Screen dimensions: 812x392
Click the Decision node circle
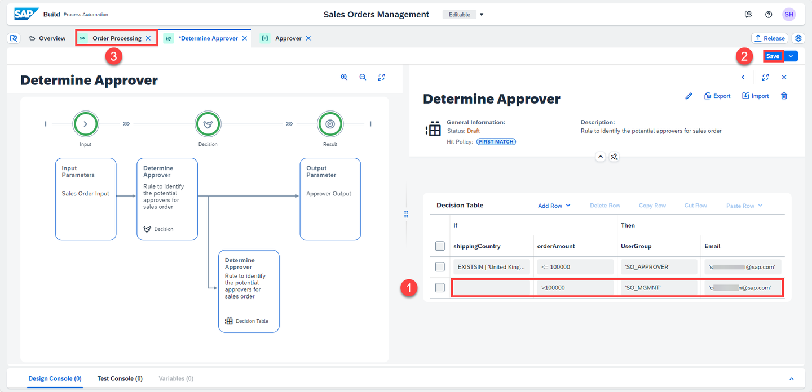tap(208, 124)
